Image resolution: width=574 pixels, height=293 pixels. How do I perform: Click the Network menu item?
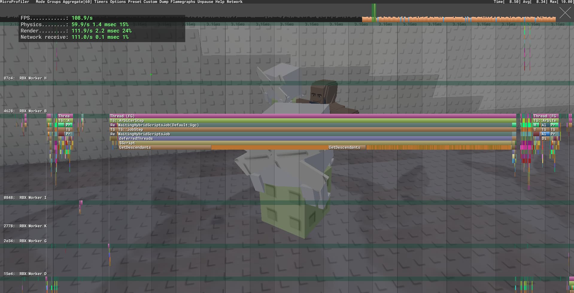point(235,2)
